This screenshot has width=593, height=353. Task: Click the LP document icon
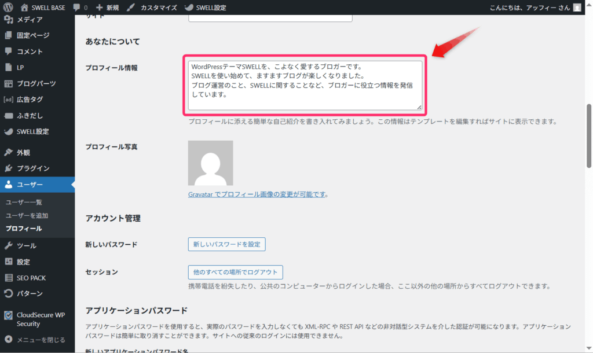coord(8,67)
